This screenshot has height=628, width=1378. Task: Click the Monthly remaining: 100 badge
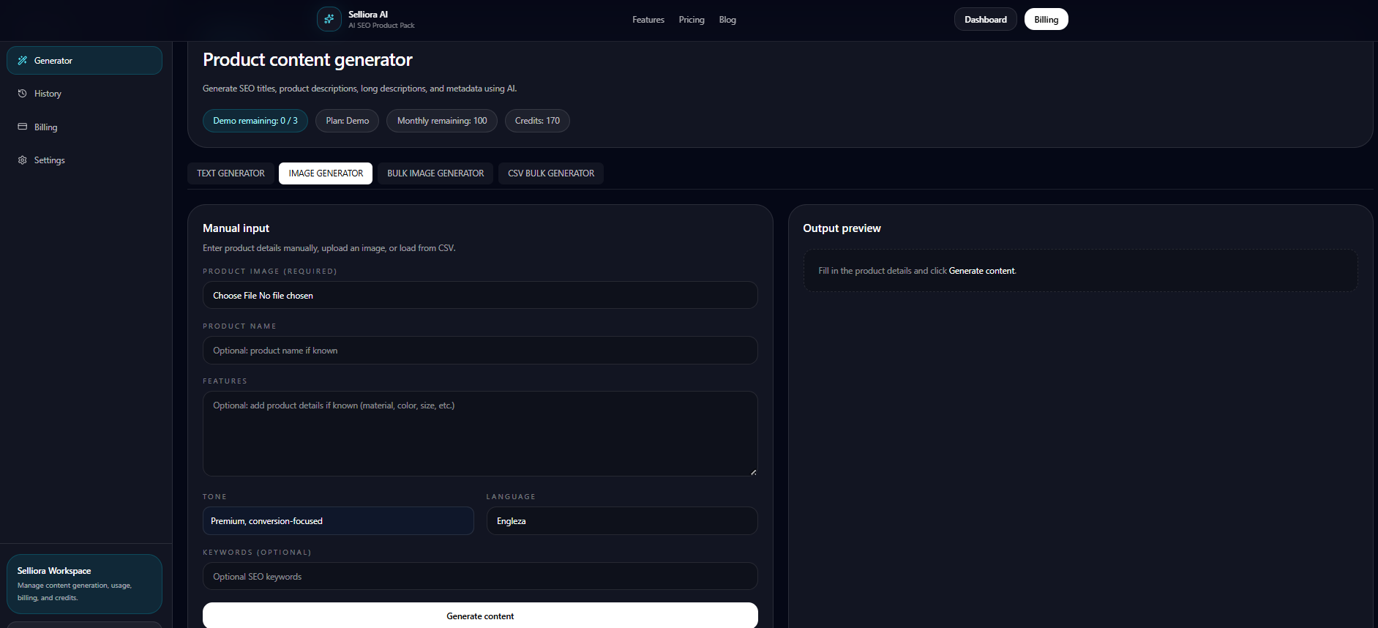442,121
